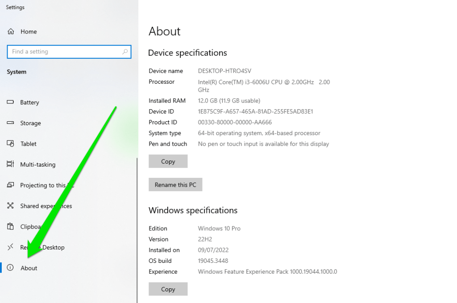Click the magnifier icon in the search box
457x303 pixels.
[x=125, y=52]
